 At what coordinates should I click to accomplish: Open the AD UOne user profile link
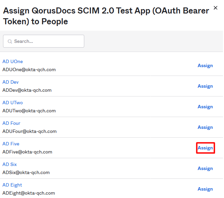tap(13, 61)
